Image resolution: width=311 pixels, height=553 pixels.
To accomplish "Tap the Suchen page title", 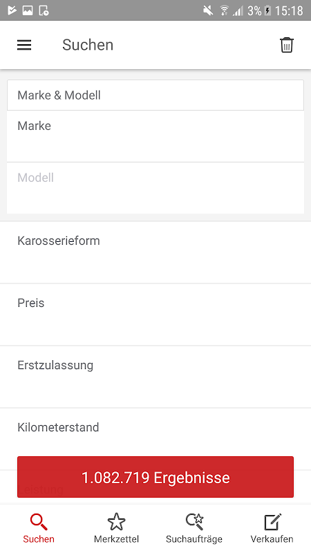I will pyautogui.click(x=88, y=45).
